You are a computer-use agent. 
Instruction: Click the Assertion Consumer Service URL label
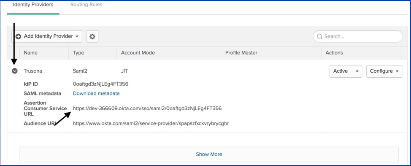point(45,108)
